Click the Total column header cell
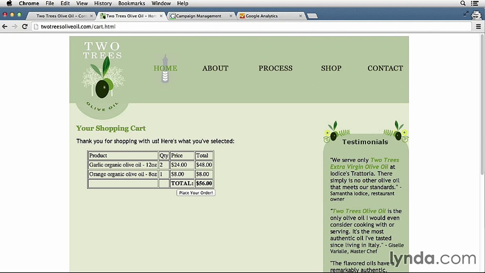The image size is (485, 273). (x=204, y=155)
